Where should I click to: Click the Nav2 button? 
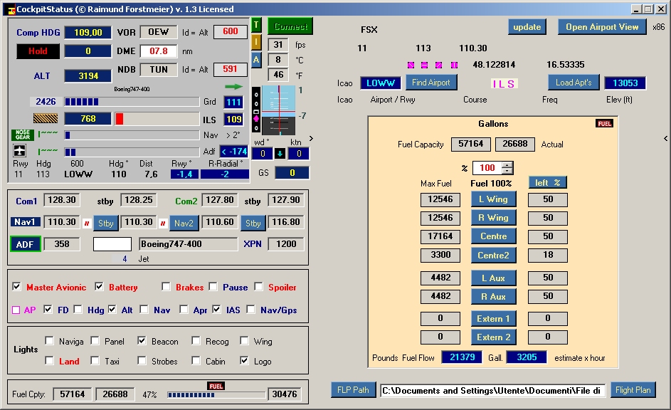tap(184, 223)
